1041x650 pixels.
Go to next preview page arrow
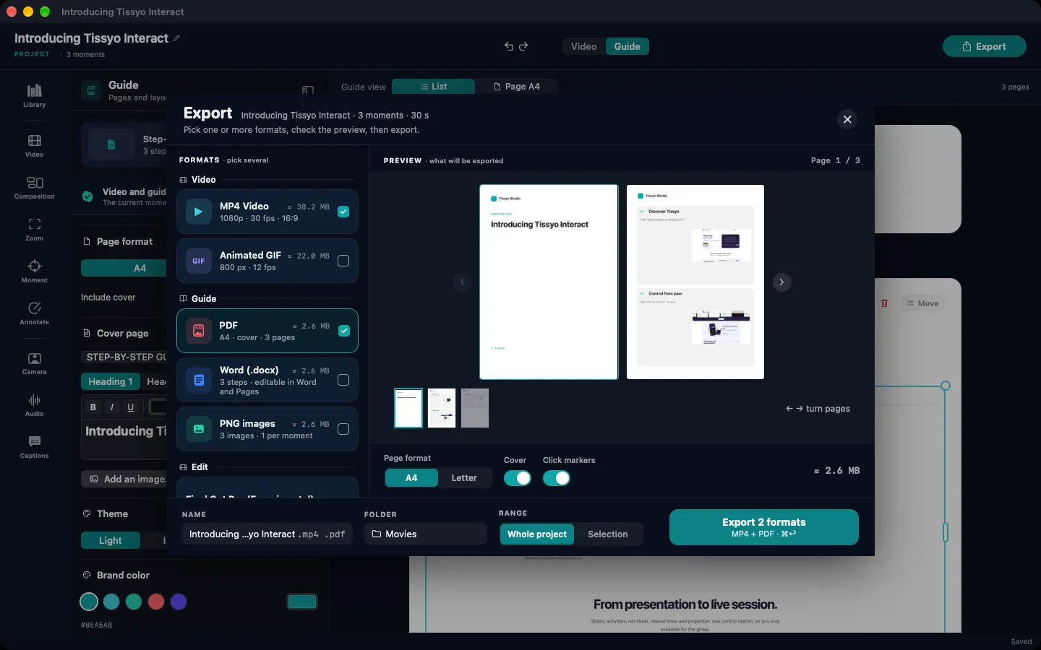point(781,282)
